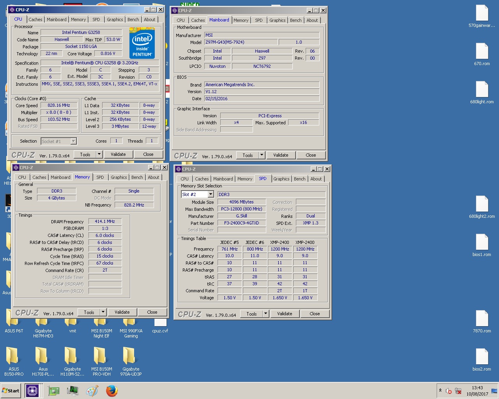Show hidden system tray icons
This screenshot has width=499, height=399.
pyautogui.click(x=440, y=390)
